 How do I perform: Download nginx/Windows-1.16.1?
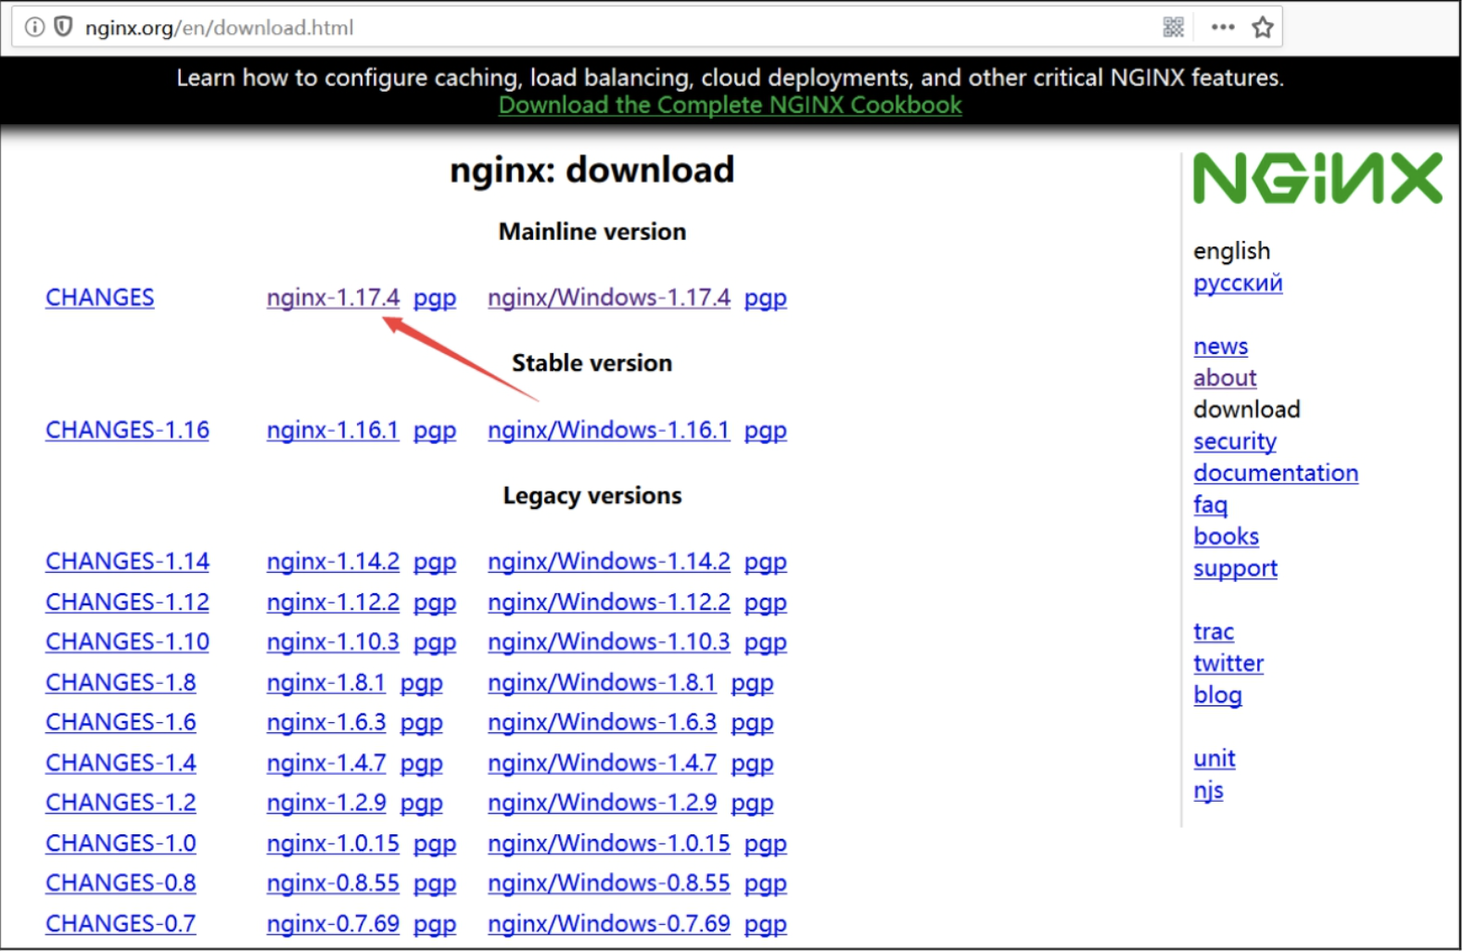pyautogui.click(x=609, y=430)
